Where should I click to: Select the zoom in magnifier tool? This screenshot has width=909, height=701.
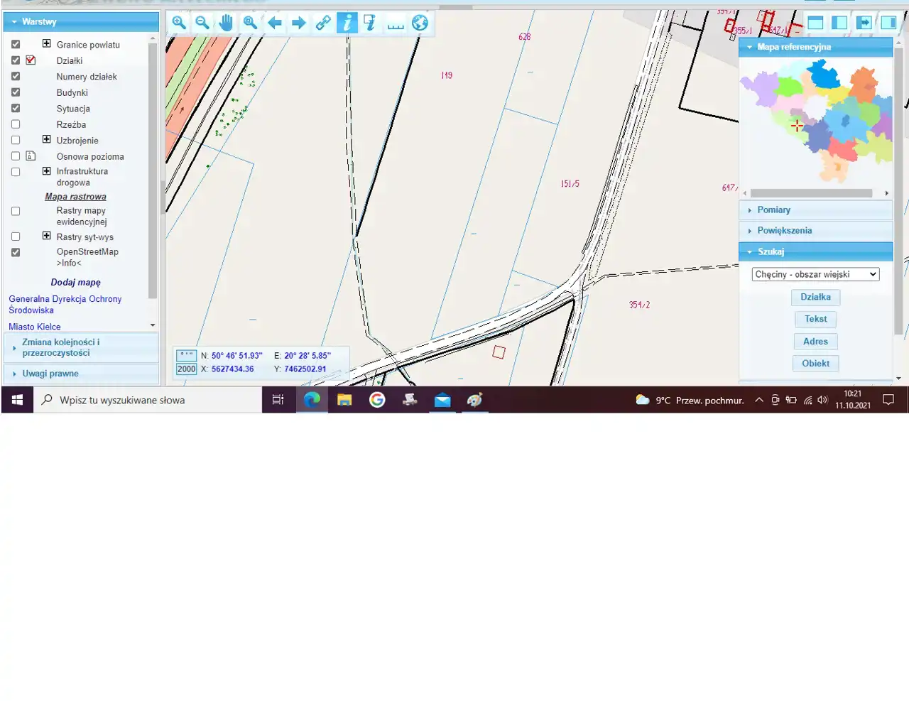click(x=179, y=23)
